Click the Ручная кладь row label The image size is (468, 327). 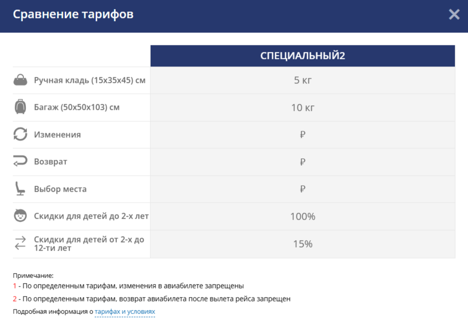[x=90, y=80]
